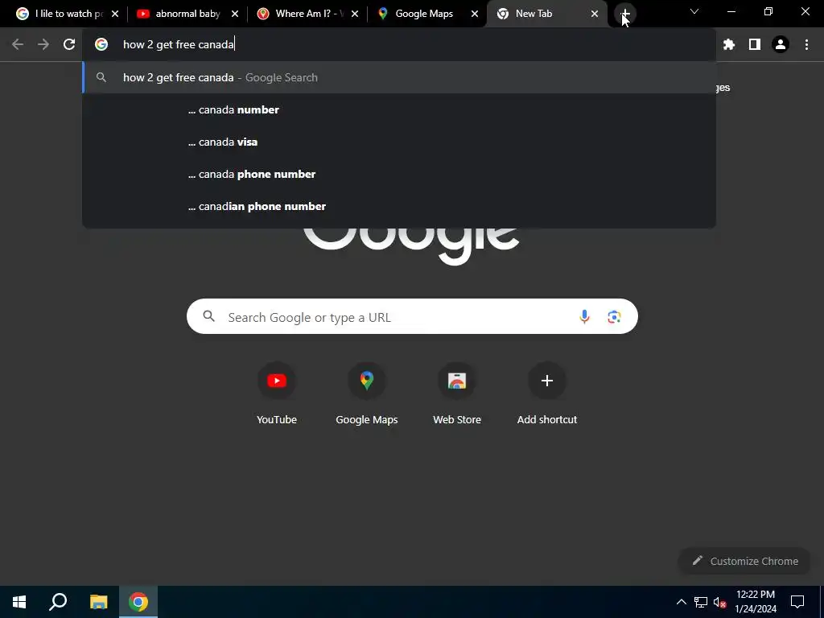Screen dimensions: 824x618
Task: Click the Google icon in address bar
Action: tap(101, 45)
